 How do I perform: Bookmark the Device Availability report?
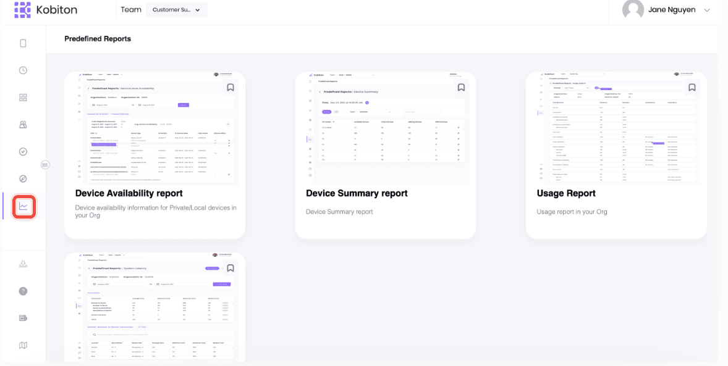click(230, 87)
